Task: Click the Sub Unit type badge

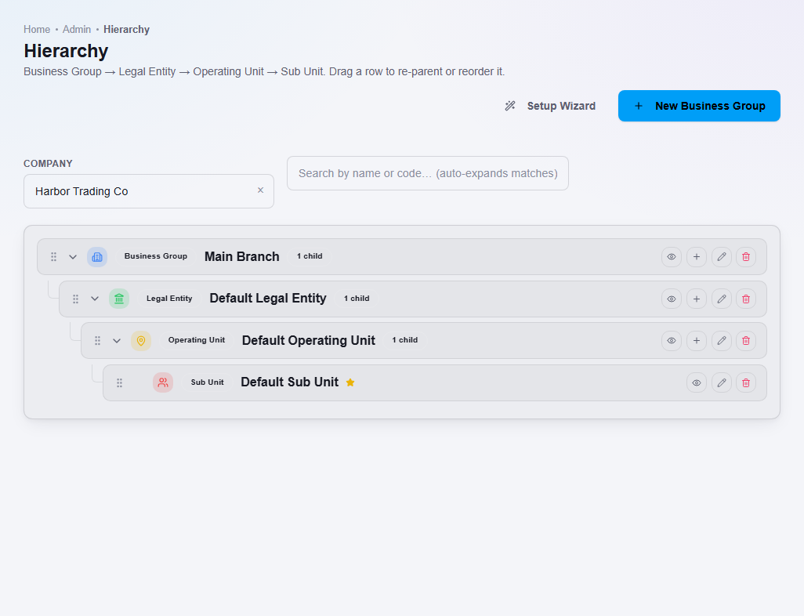Action: tap(207, 382)
